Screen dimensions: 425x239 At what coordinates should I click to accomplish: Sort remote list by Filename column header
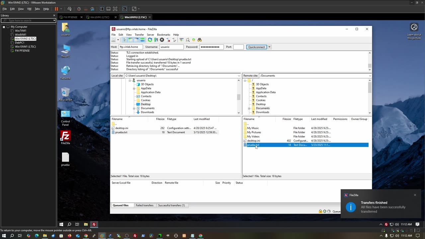[x=262, y=119]
